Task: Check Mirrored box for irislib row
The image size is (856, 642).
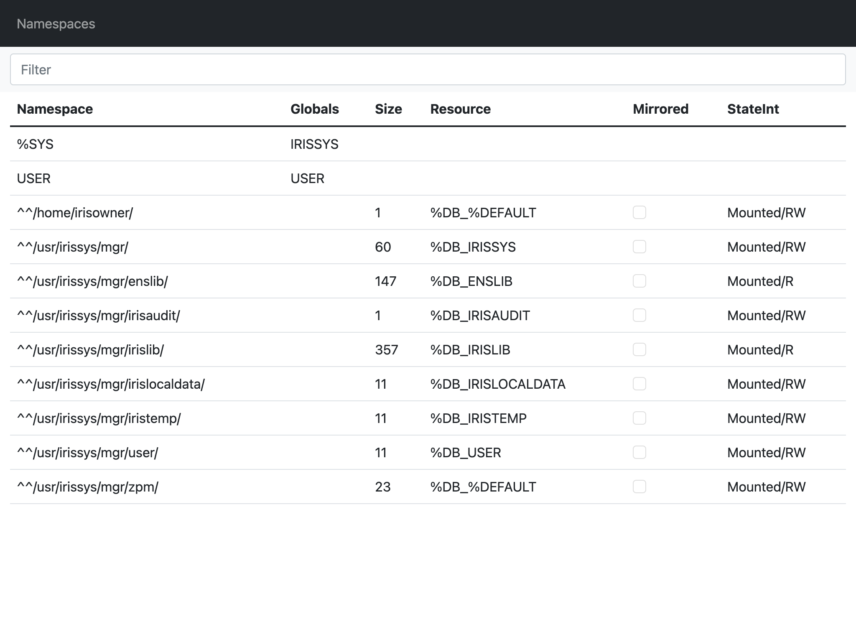Action: tap(639, 349)
